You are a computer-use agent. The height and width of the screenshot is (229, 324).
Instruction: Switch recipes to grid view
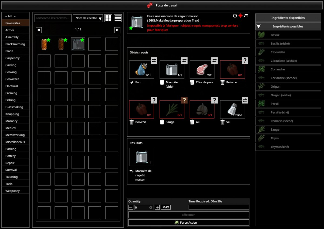[x=108, y=18]
